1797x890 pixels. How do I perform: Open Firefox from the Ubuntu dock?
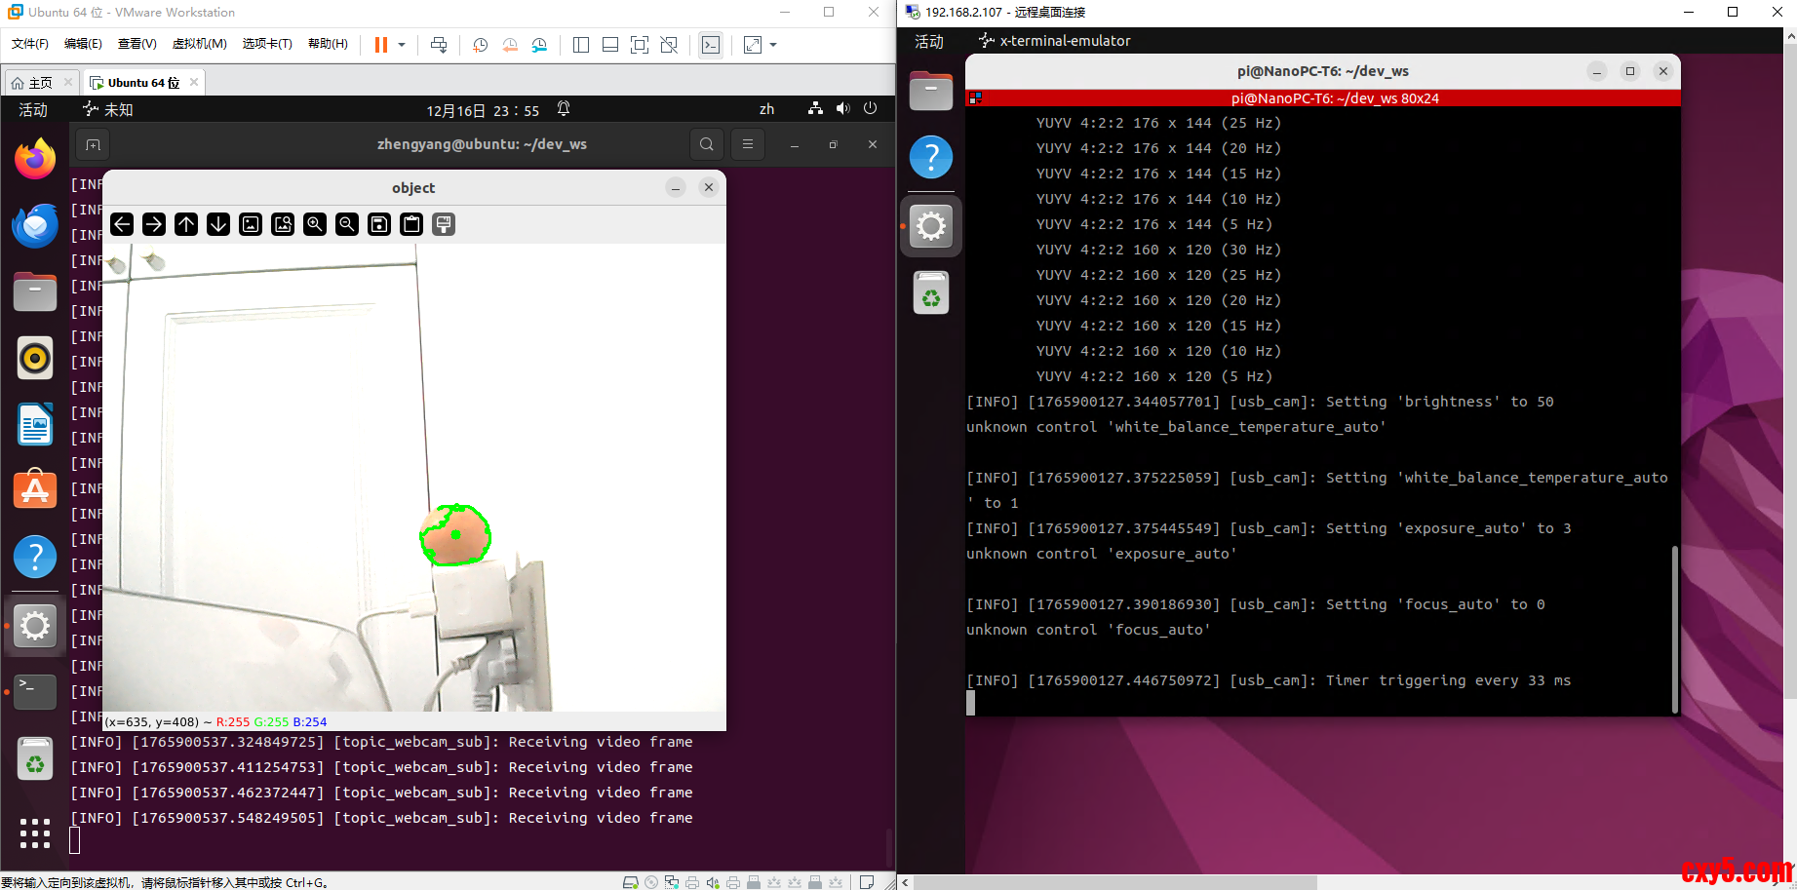[35, 159]
